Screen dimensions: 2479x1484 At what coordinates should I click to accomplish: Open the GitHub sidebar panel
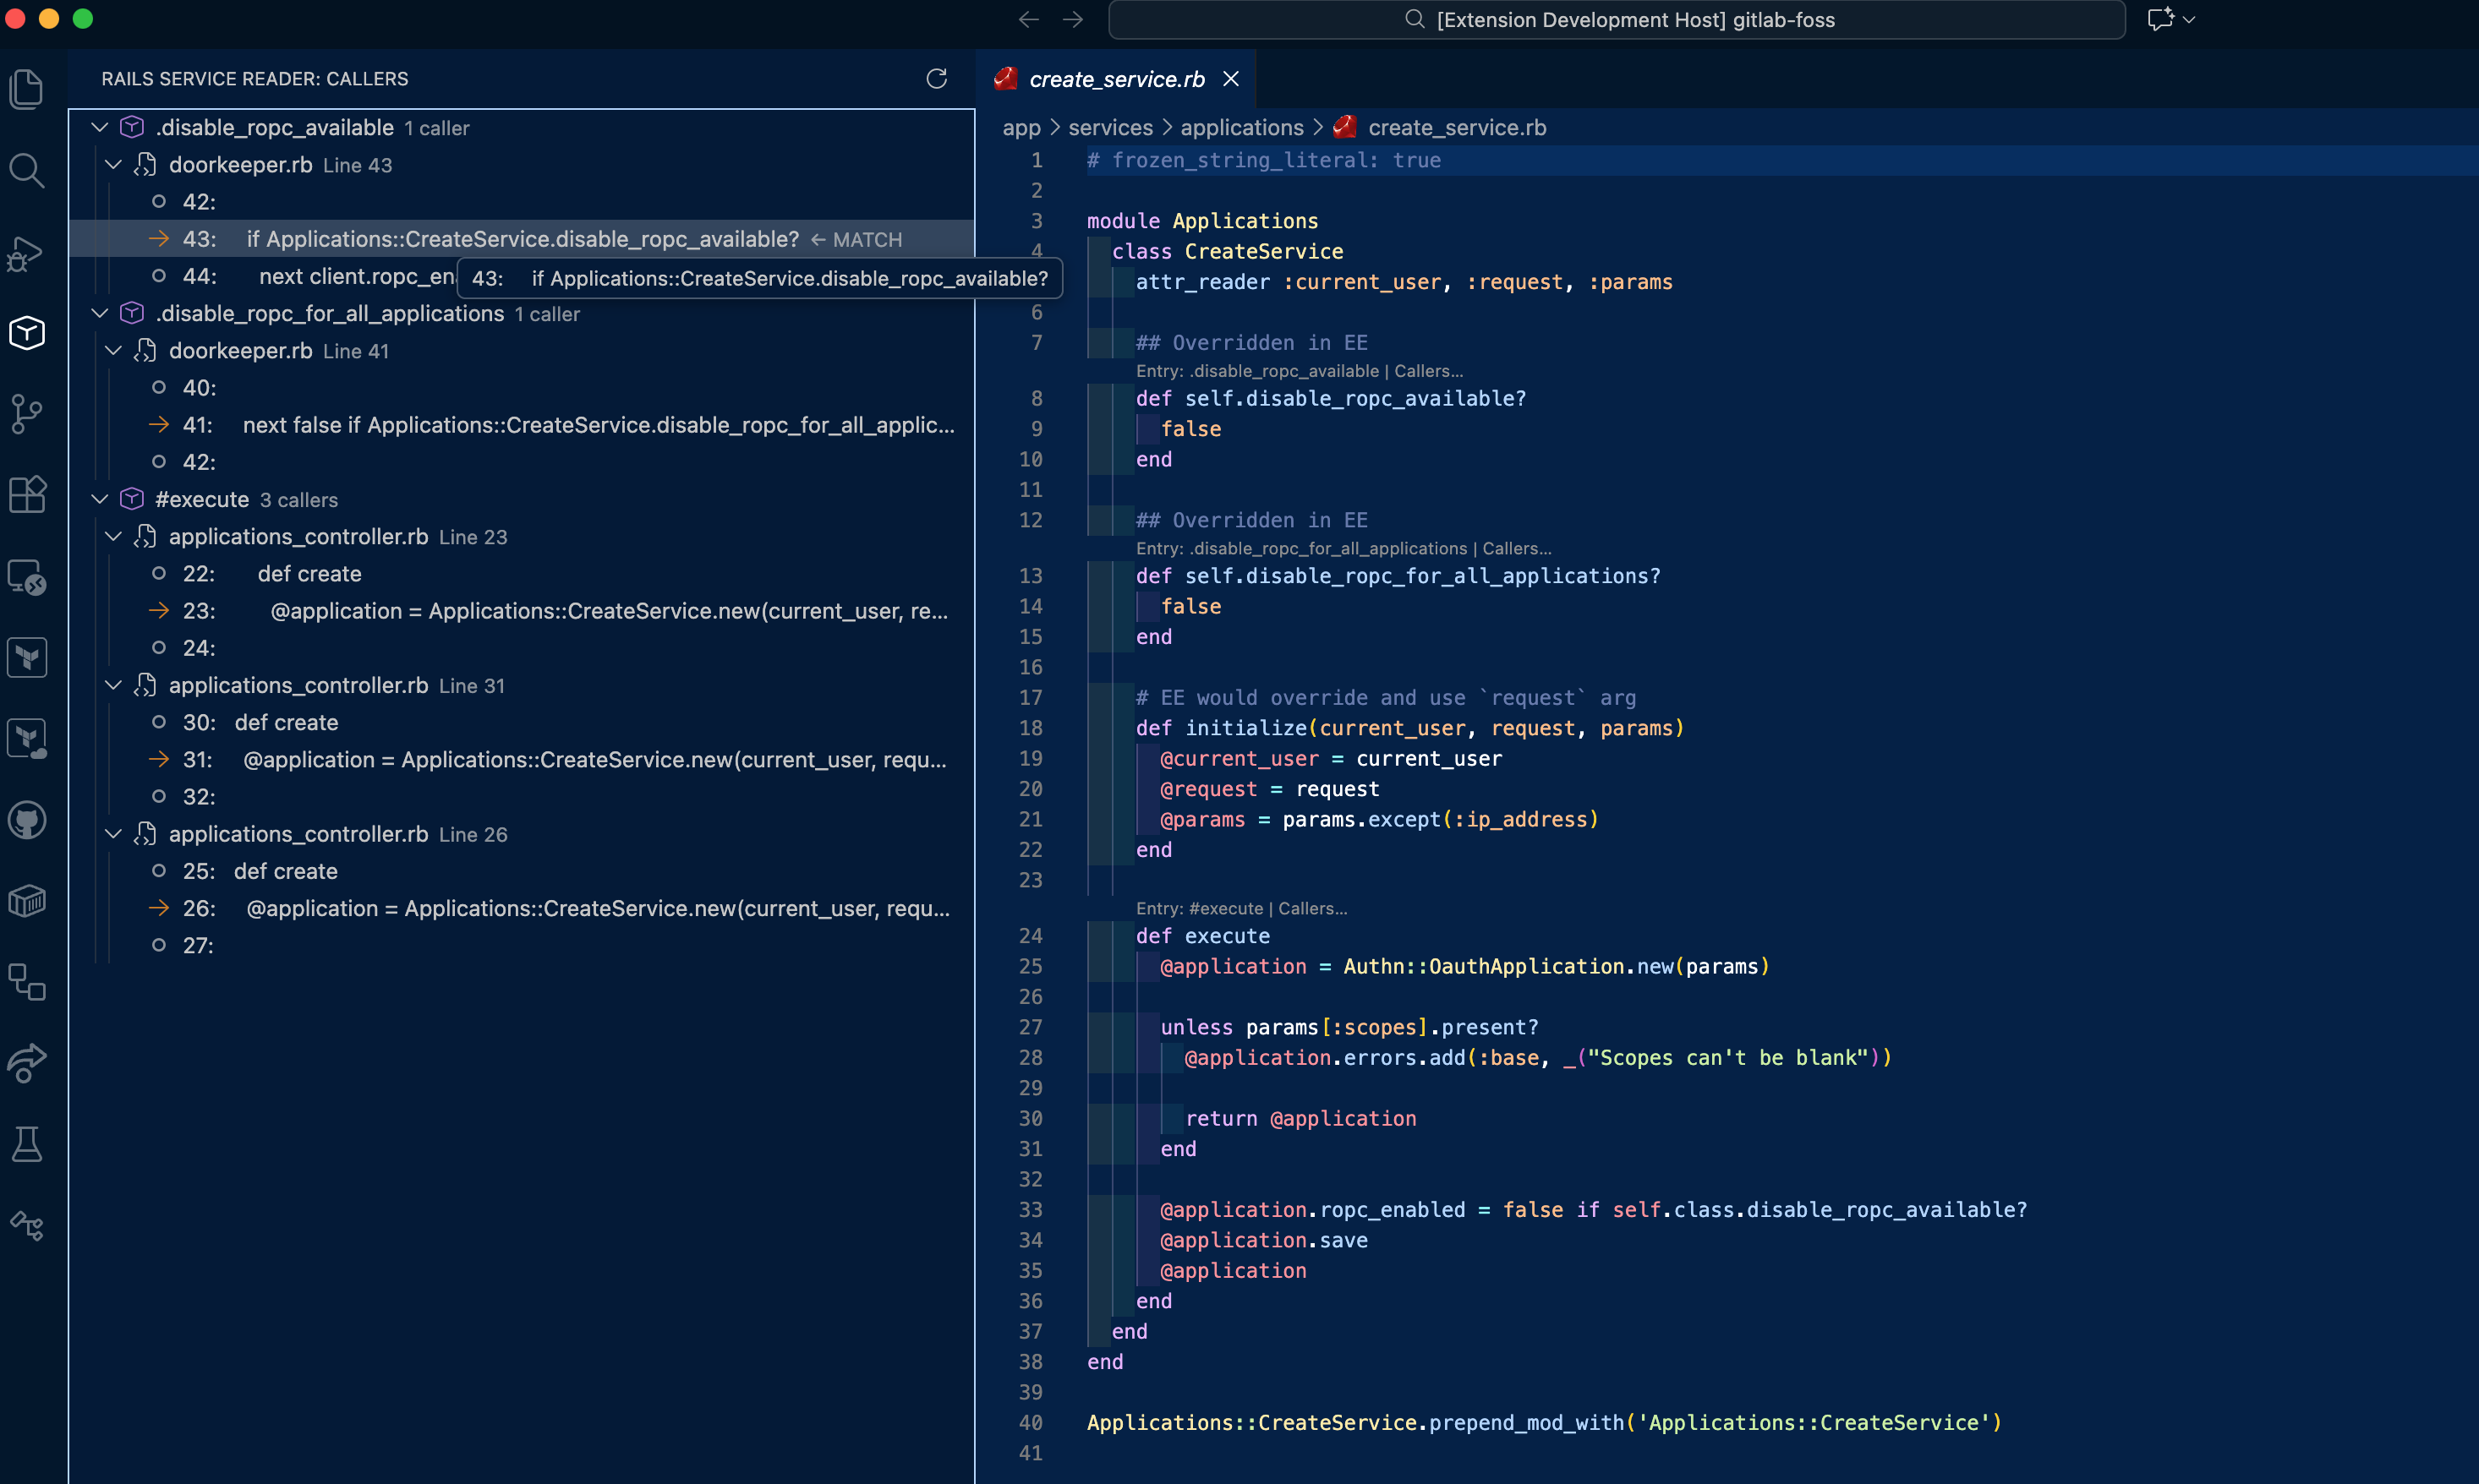click(x=27, y=820)
